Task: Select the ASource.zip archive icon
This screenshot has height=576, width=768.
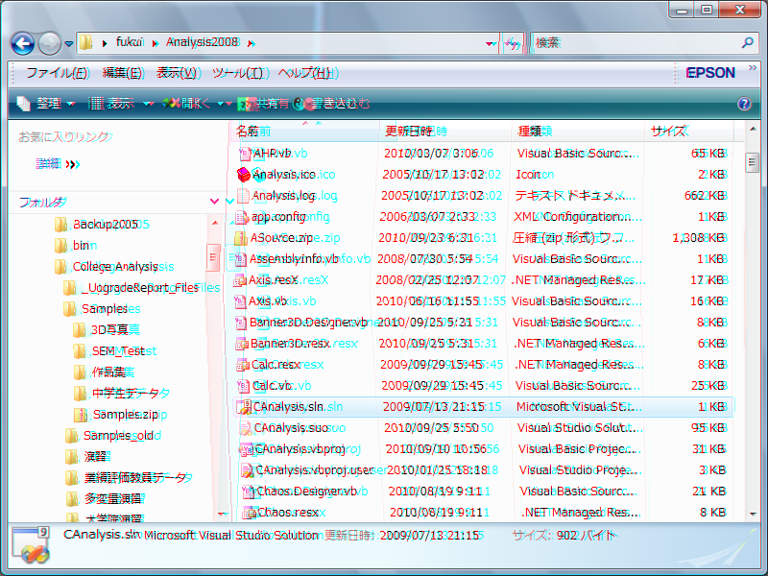Action: click(x=241, y=238)
